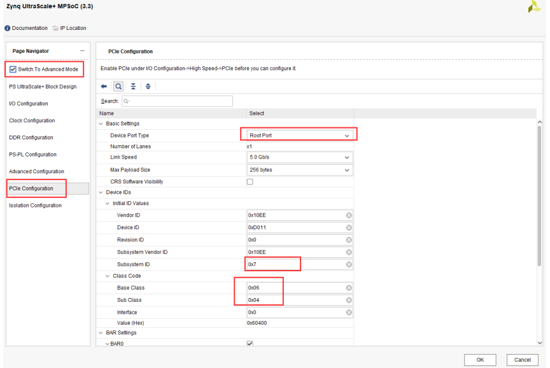550x368 pixels.
Task: Open the Documentation link
Action: (29, 28)
